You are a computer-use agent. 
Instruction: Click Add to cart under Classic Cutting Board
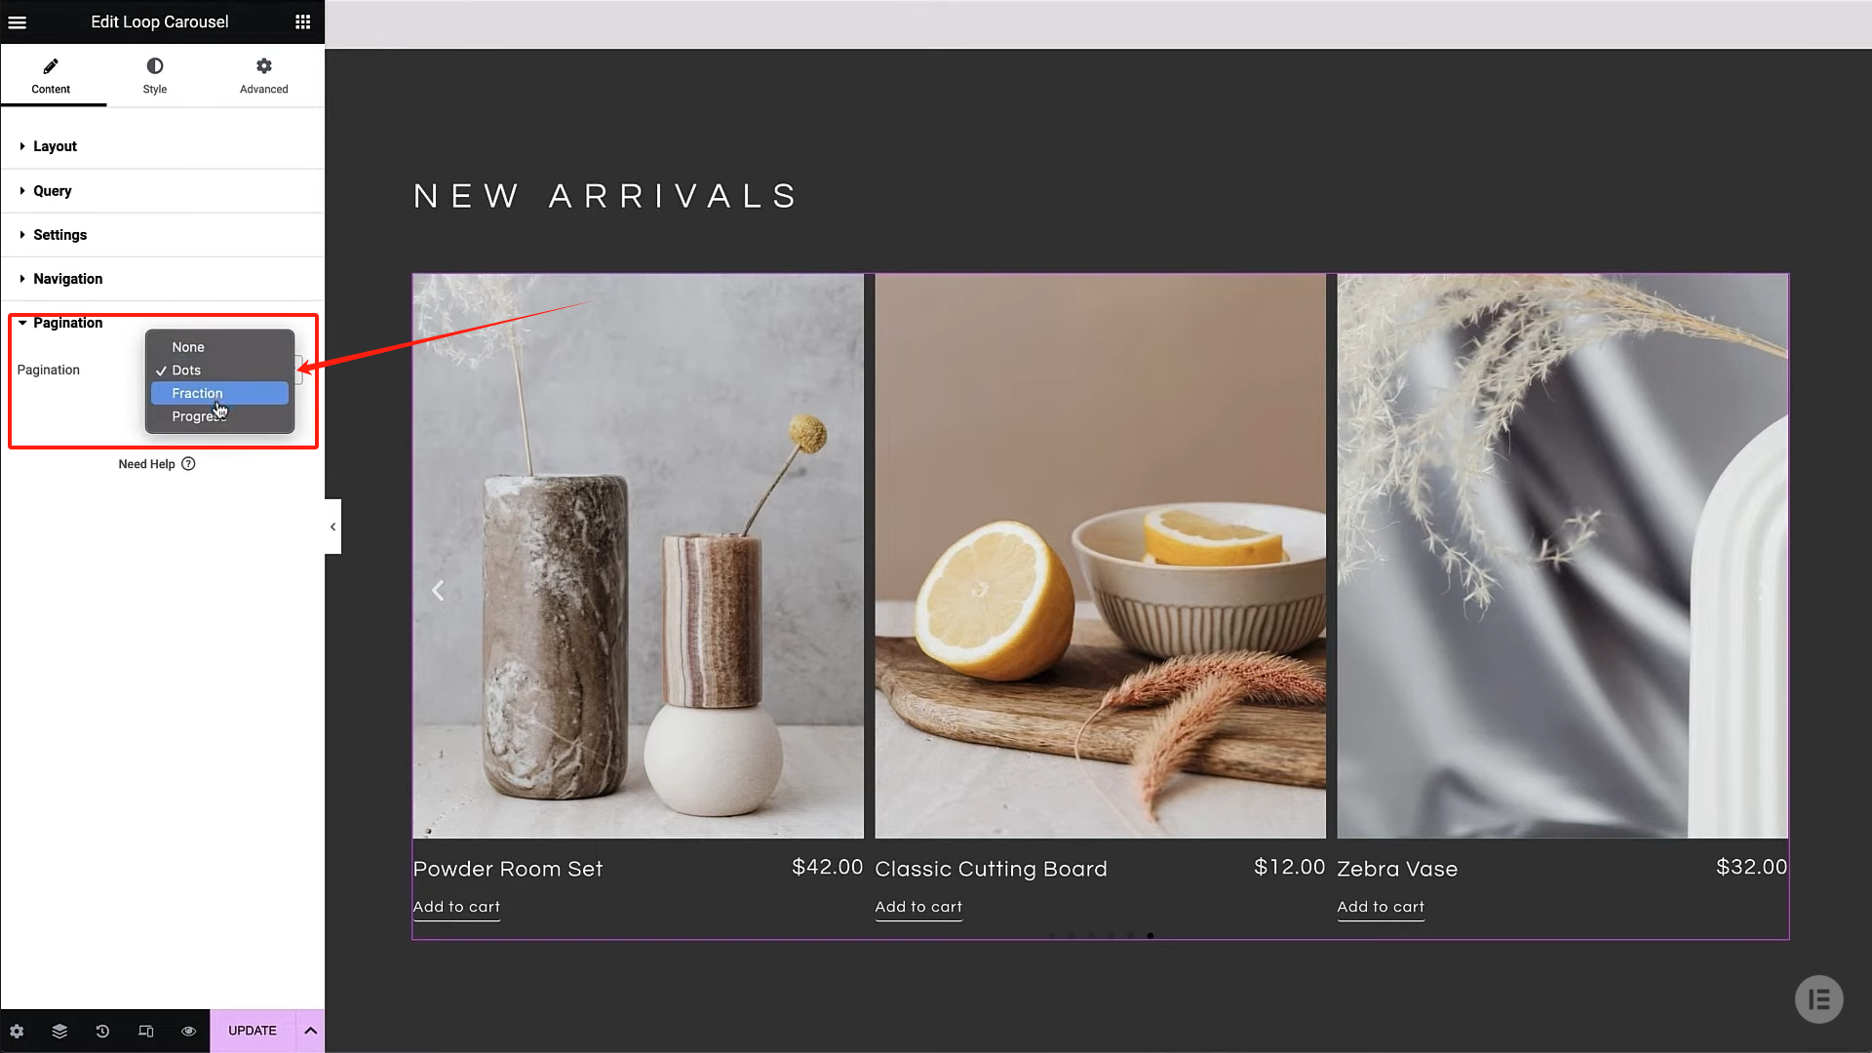pyautogui.click(x=918, y=907)
